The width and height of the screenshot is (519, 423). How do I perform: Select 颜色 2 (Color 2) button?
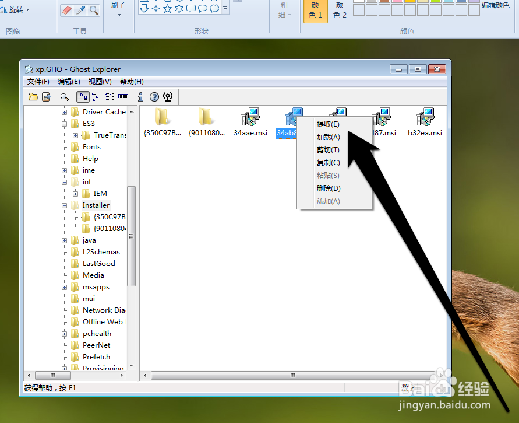coord(340,11)
